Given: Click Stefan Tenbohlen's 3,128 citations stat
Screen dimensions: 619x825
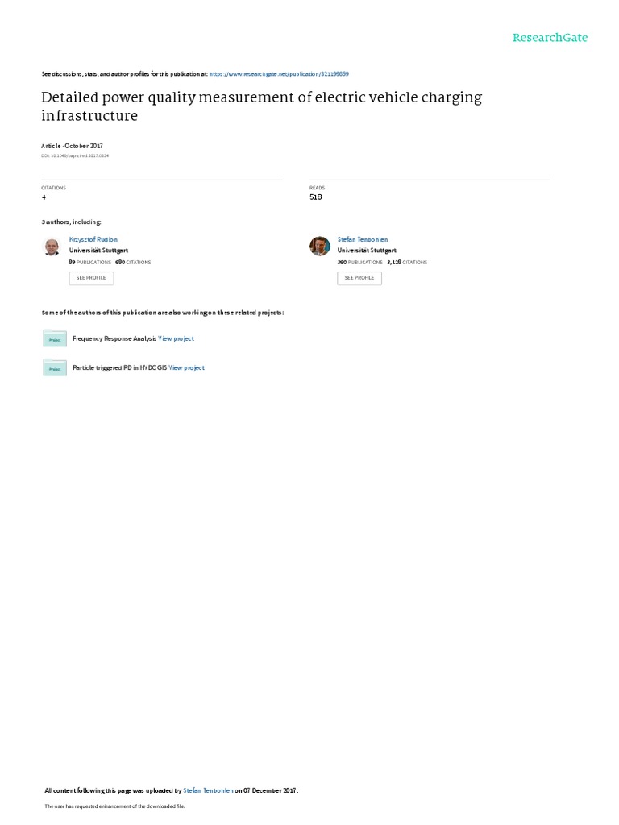Looking at the screenshot, I should pos(407,262).
